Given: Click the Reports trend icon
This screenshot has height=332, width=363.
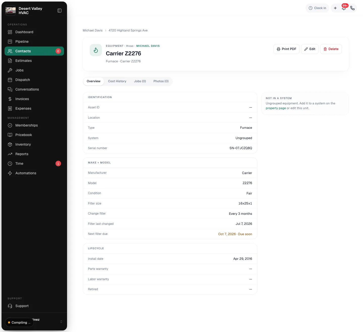Looking at the screenshot, I should [x=10, y=154].
